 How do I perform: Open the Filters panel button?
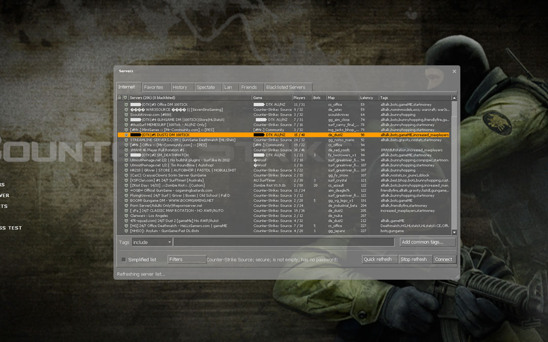(x=187, y=259)
